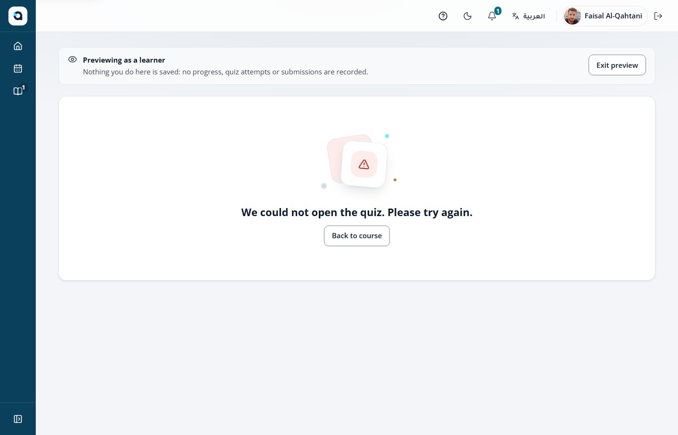Go to Home via sidebar house icon
Image resolution: width=678 pixels, height=435 pixels.
click(18, 46)
